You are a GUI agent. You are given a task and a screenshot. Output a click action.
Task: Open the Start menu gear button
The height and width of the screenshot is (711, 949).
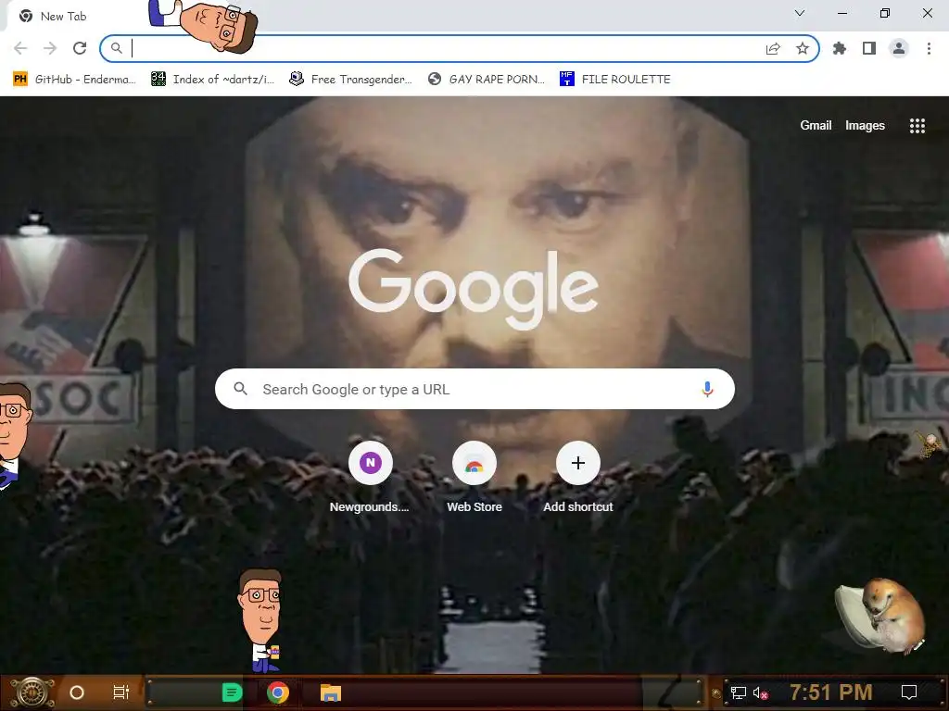(x=32, y=692)
